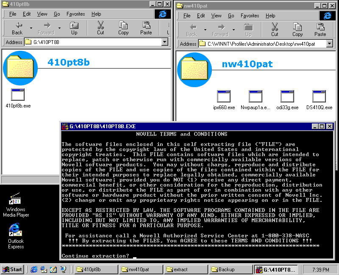Open Favorites menu in 410pt8b window
The height and width of the screenshot is (275, 339).
coord(76,14)
